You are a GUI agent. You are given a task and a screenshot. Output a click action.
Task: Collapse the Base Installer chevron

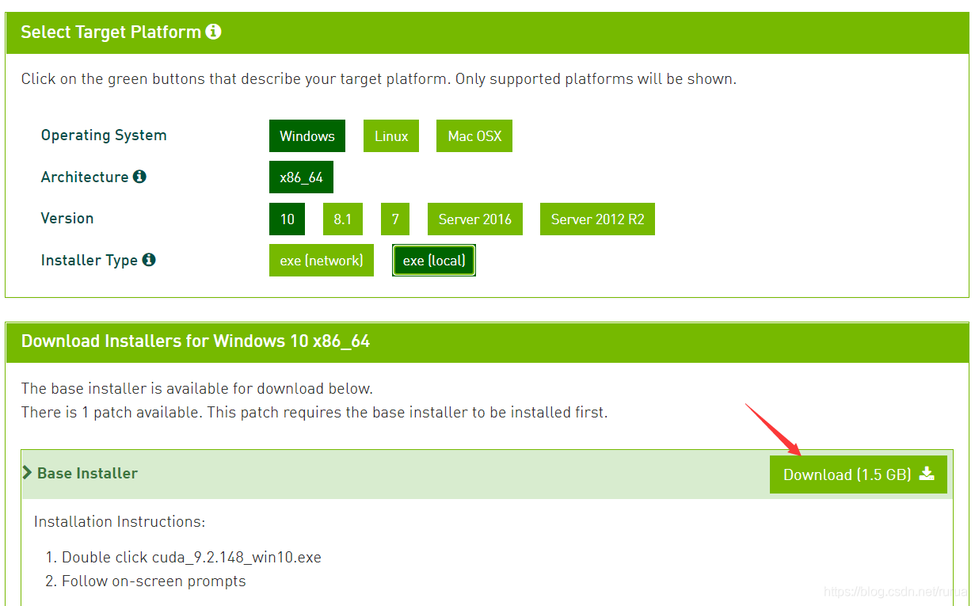click(27, 473)
